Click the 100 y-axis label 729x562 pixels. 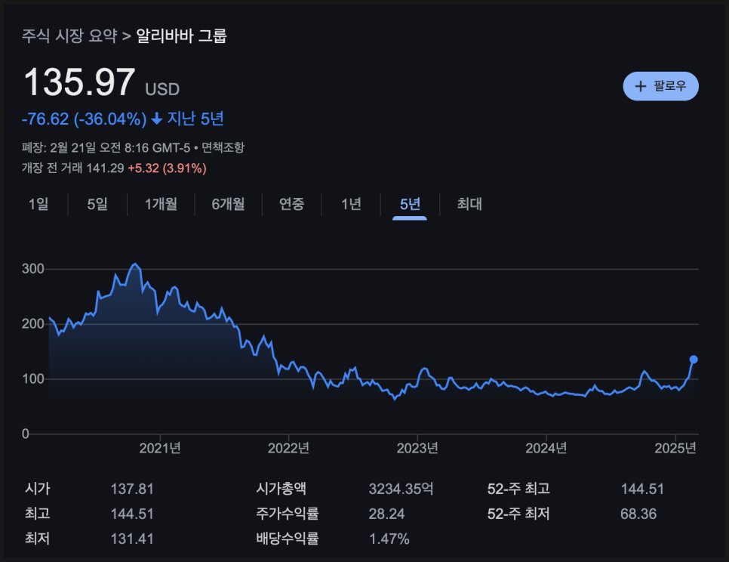(x=33, y=378)
